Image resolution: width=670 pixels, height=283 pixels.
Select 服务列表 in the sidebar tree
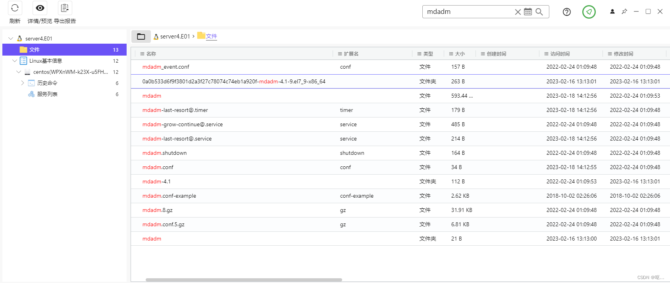(47, 94)
